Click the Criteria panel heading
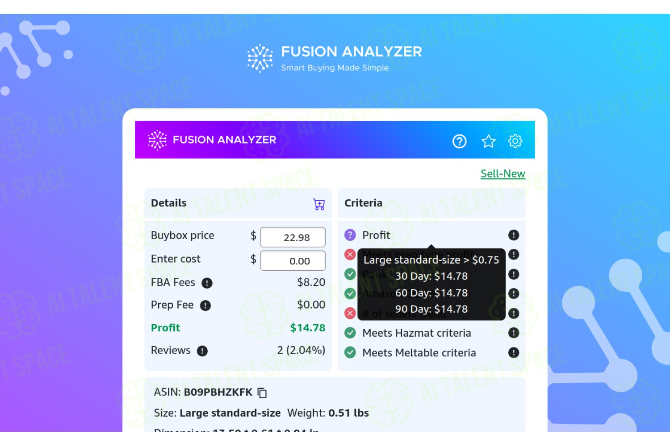 pyautogui.click(x=364, y=203)
